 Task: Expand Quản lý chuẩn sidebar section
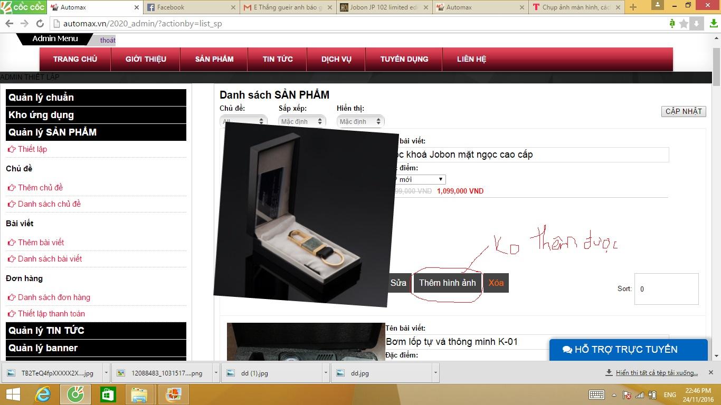click(96, 98)
